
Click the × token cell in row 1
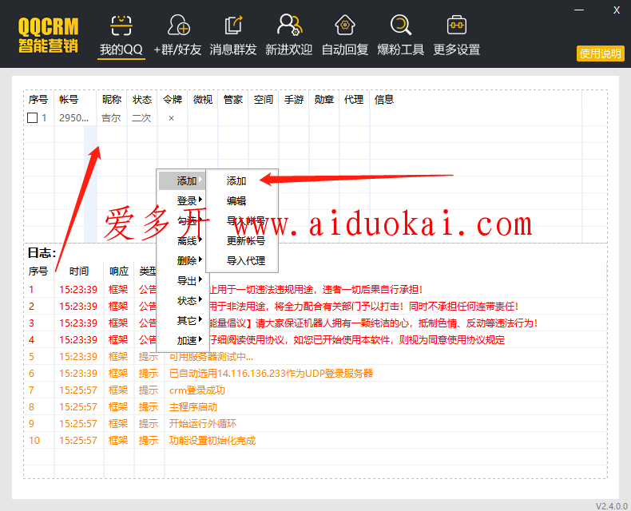point(172,118)
